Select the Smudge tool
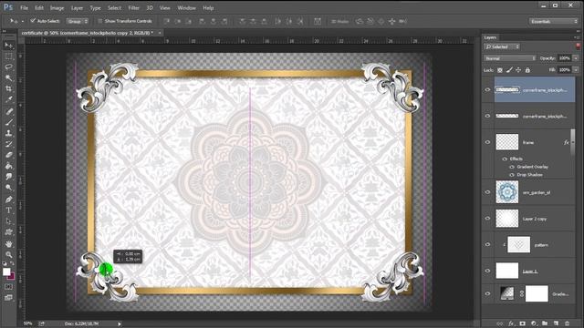The width and height of the screenshot is (584, 328). click(8, 177)
